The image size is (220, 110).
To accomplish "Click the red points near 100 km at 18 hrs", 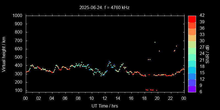I will (x=147, y=90).
